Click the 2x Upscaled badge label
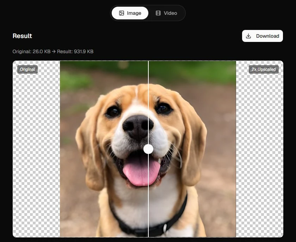The height and width of the screenshot is (242, 296). point(264,69)
